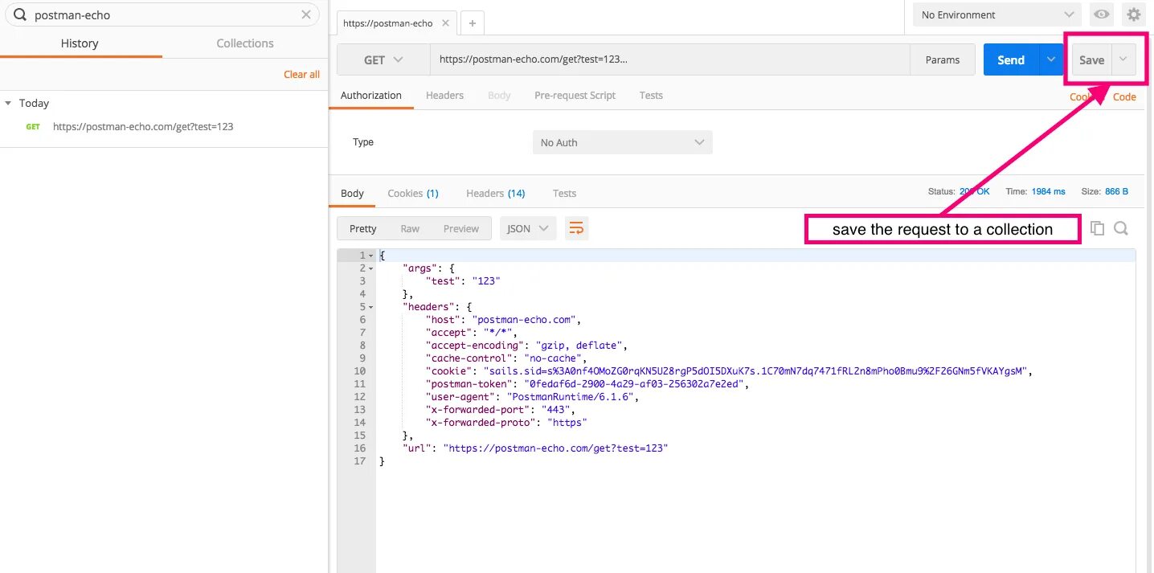
Task: Fold the headers object at line 5
Action: click(x=371, y=307)
